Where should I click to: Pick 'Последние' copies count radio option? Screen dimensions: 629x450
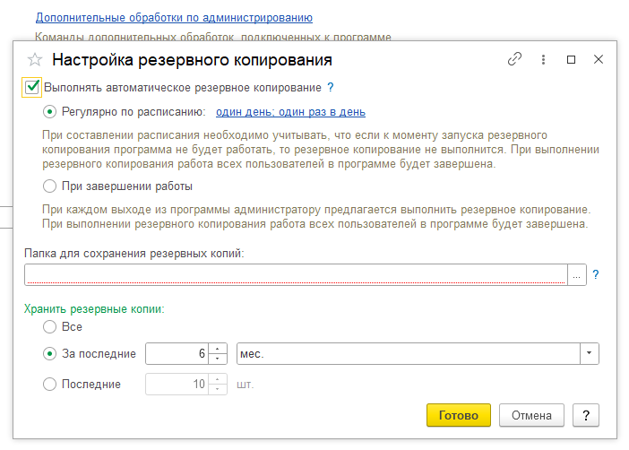coord(50,384)
